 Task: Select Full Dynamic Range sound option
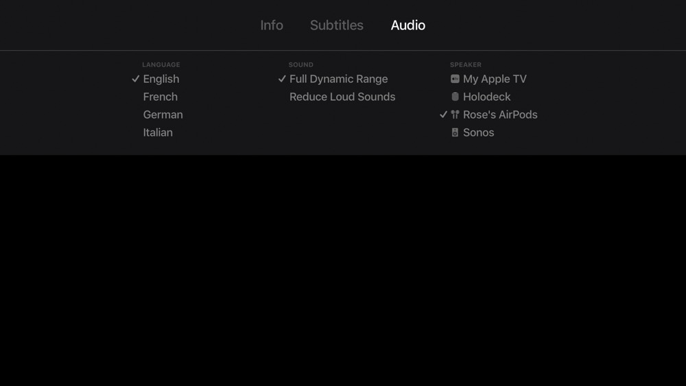click(x=339, y=79)
